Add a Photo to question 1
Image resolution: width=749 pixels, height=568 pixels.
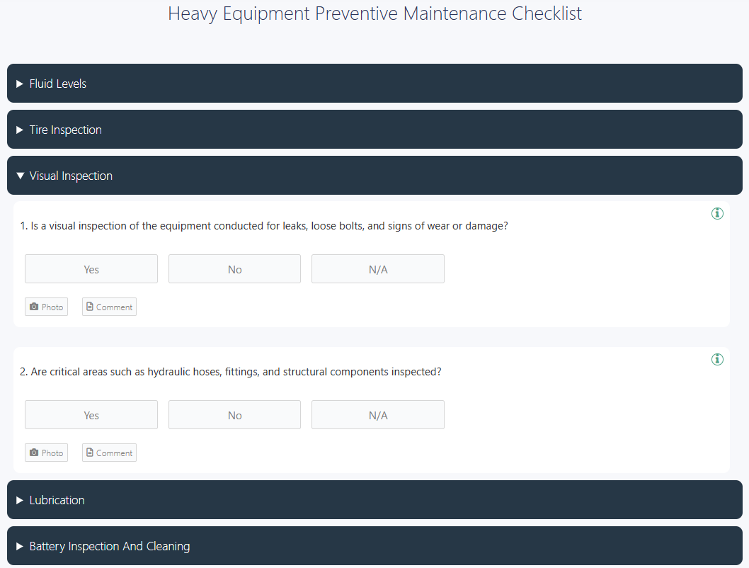[x=46, y=307]
